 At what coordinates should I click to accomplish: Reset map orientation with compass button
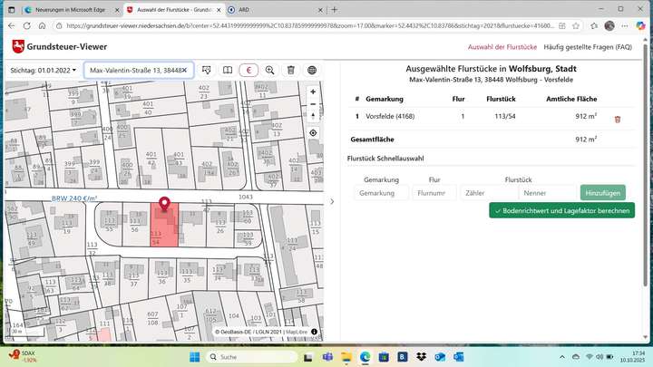click(x=313, y=117)
